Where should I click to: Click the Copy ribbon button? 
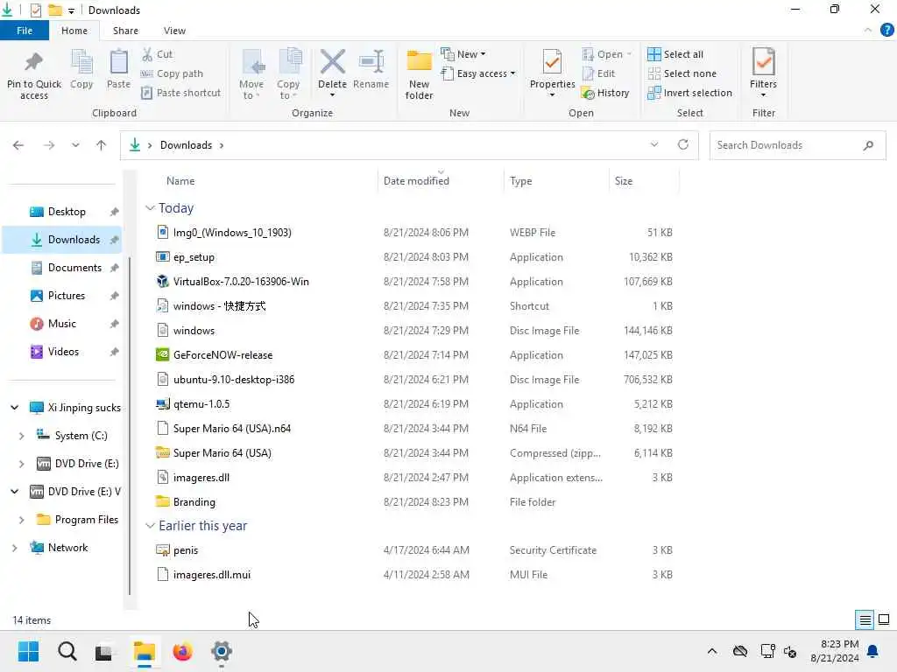81,68
